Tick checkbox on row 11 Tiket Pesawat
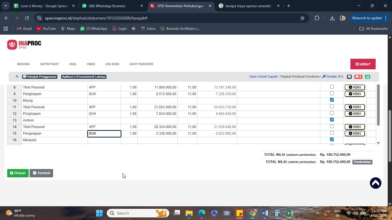 click(332, 107)
